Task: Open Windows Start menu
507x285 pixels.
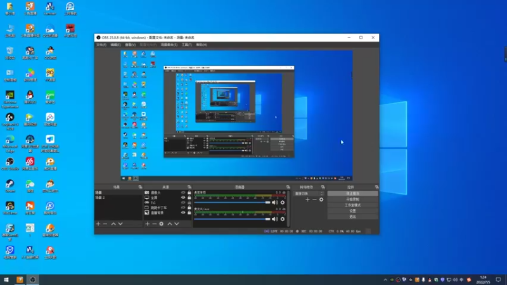Action: click(x=6, y=280)
